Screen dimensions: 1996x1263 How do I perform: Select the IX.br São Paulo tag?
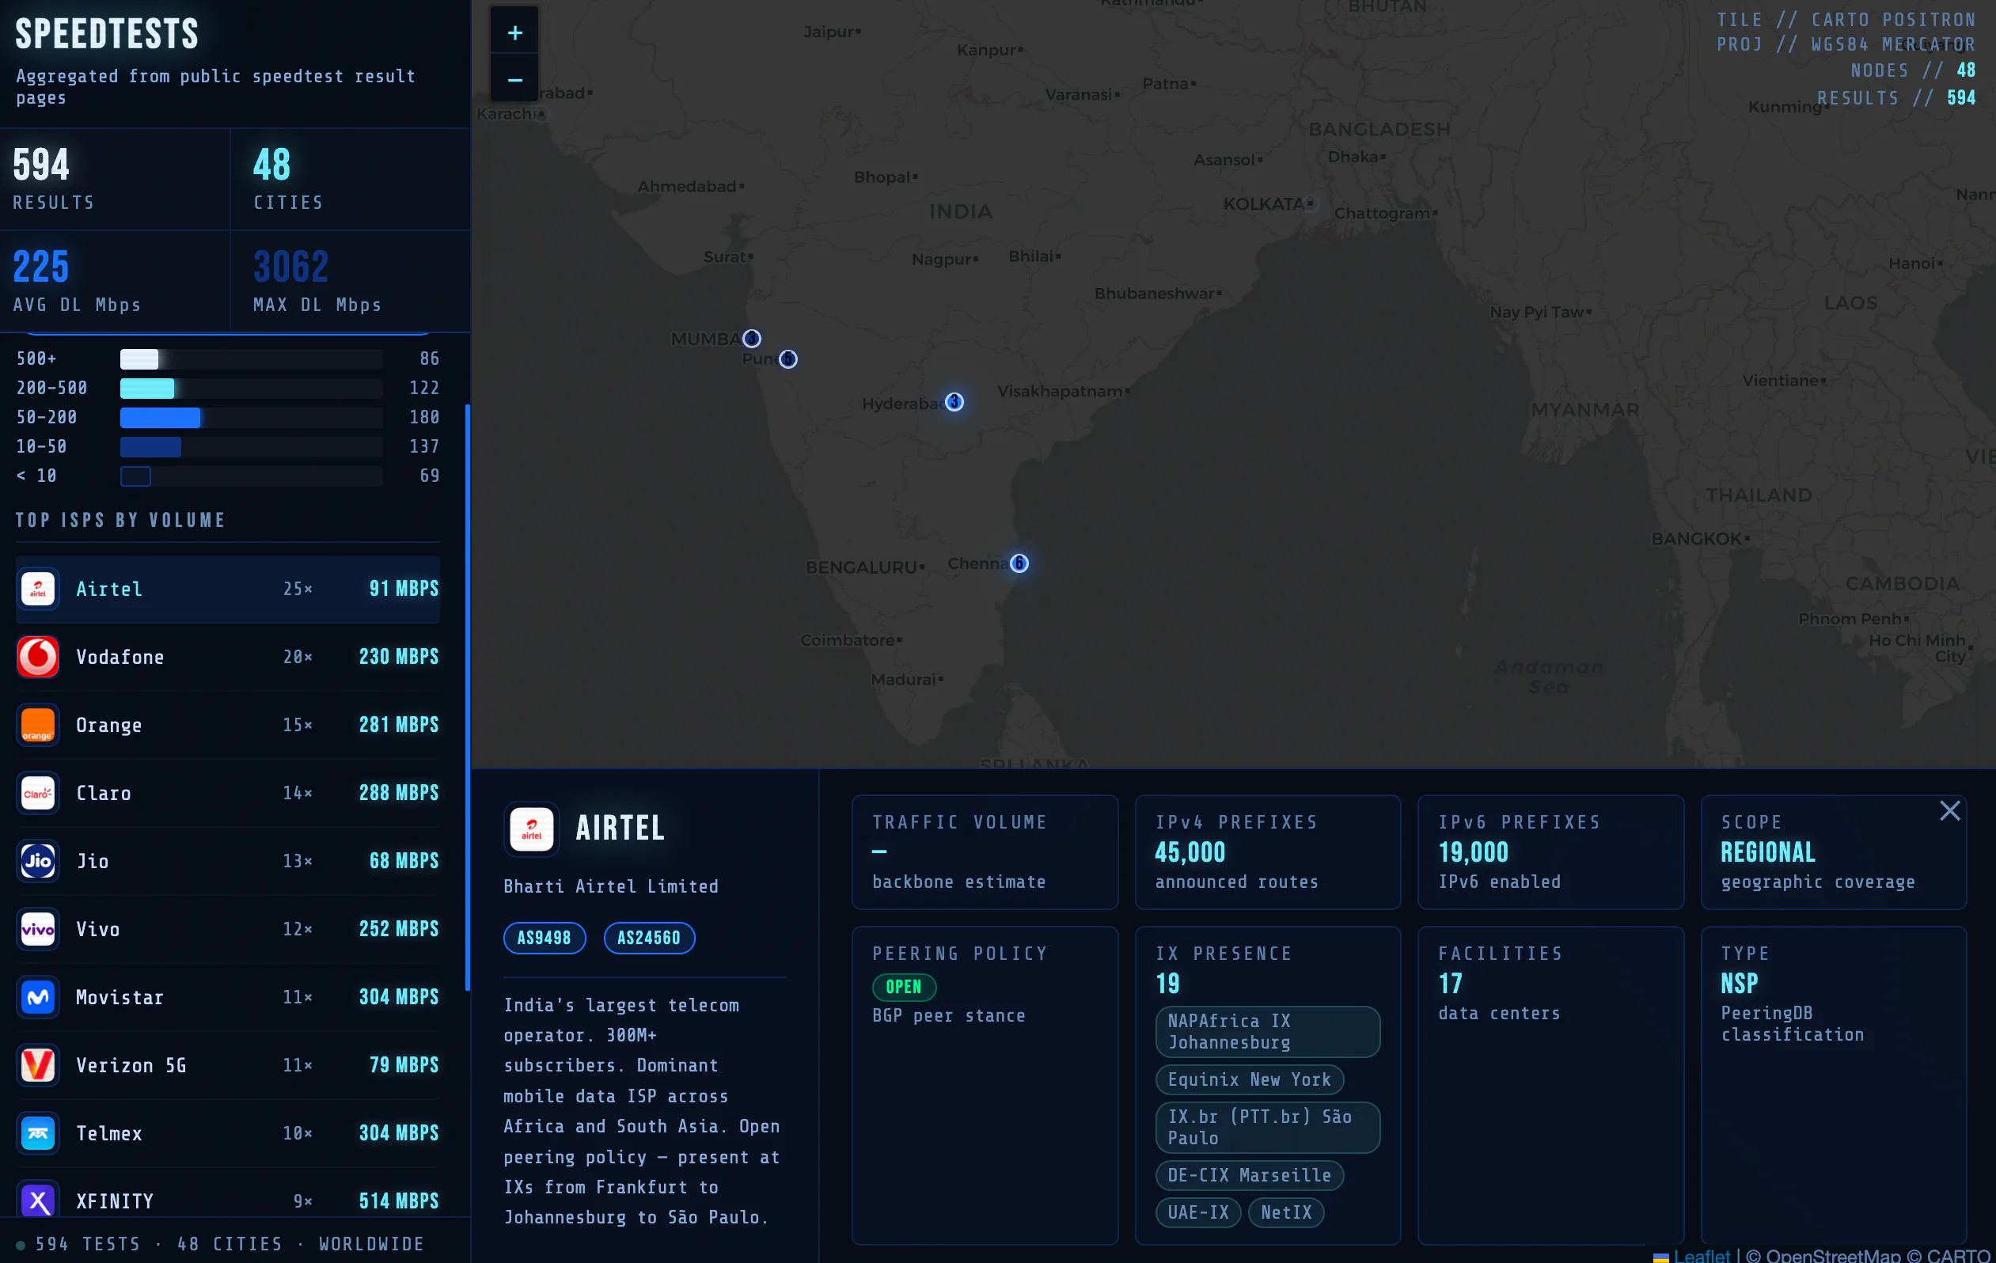coord(1267,1127)
